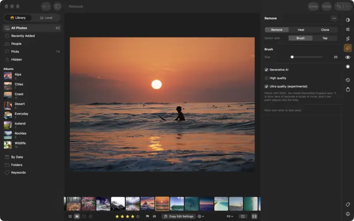Click the Close button
This screenshot has width=354, height=221.
pyautogui.click(x=313, y=6)
